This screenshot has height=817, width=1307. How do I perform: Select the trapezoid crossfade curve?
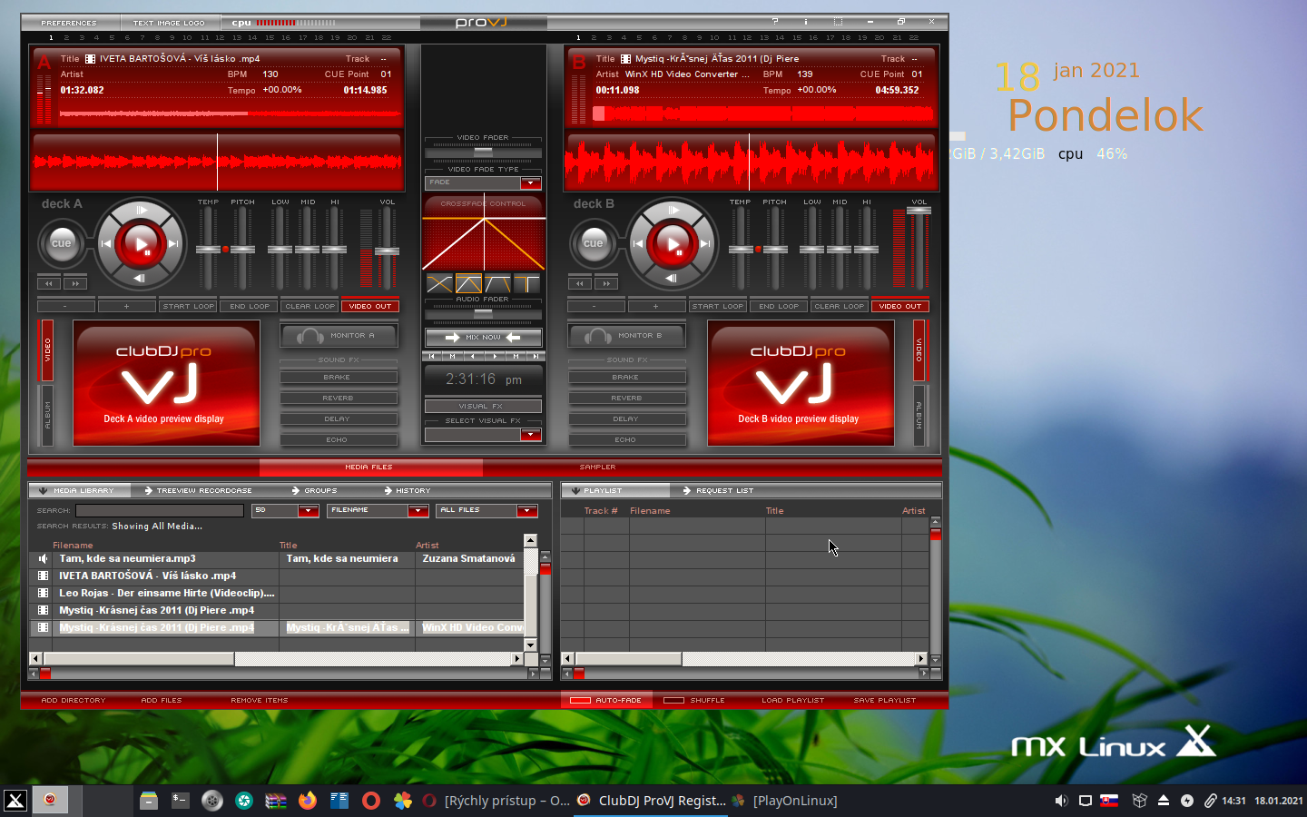(x=497, y=284)
